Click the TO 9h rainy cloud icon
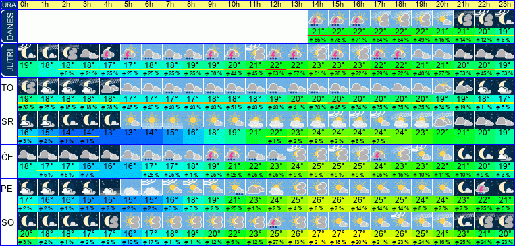This screenshot has height=246, width=515. (214, 86)
